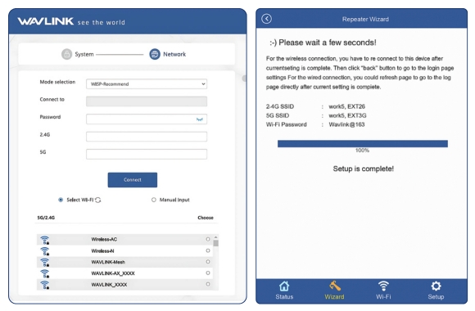The width and height of the screenshot is (475, 311).
Task: Click Wi-Fi signal icon for WAVLINK-Mesh
Action: pos(45,262)
